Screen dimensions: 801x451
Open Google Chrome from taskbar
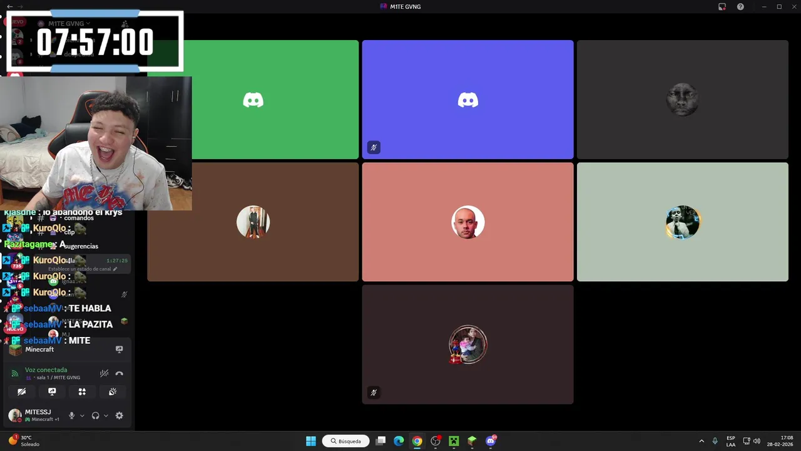coord(417,441)
